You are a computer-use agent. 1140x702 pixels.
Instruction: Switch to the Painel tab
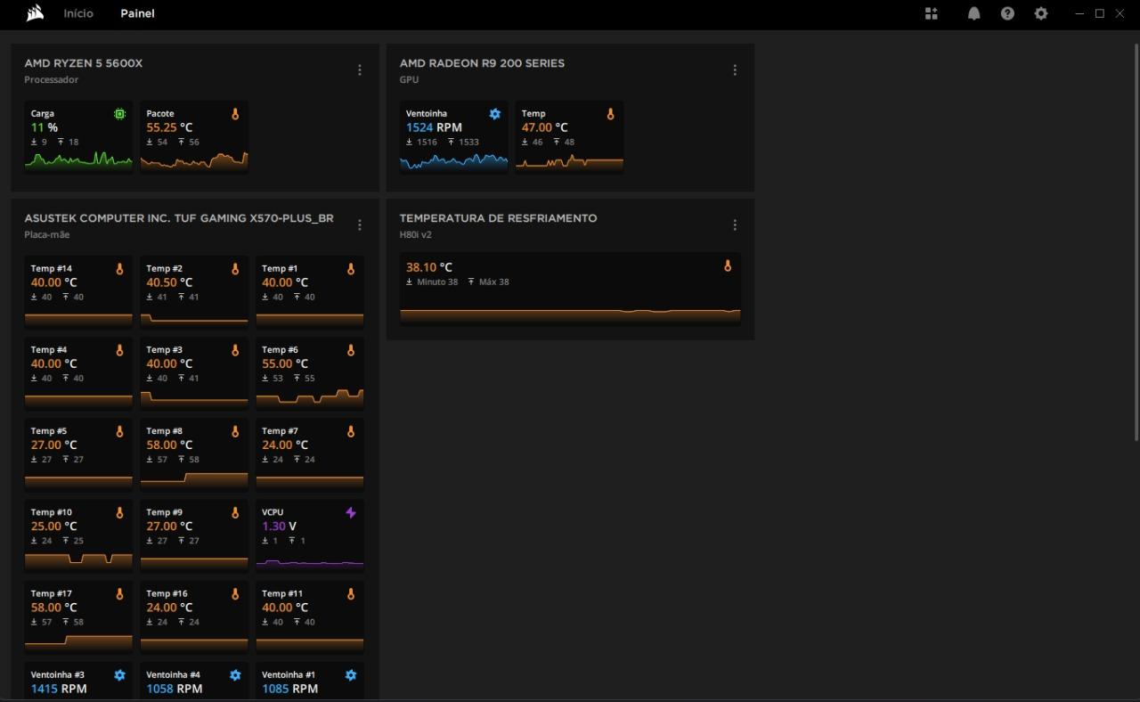pos(137,13)
